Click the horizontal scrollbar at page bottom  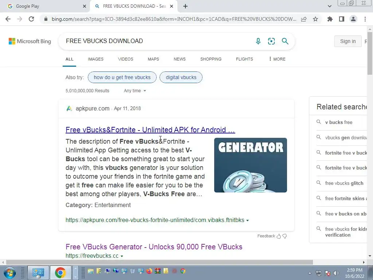[x=160, y=262]
